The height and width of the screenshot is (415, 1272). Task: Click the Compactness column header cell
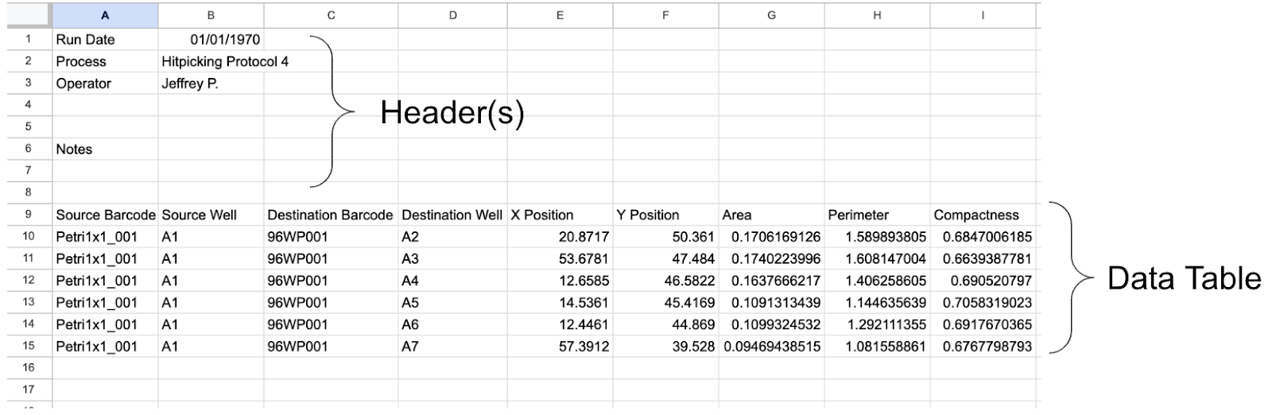click(983, 215)
